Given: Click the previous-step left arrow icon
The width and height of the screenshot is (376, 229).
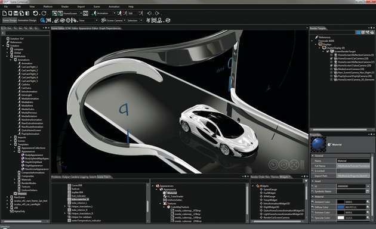Looking at the screenshot, I should click(x=149, y=13).
